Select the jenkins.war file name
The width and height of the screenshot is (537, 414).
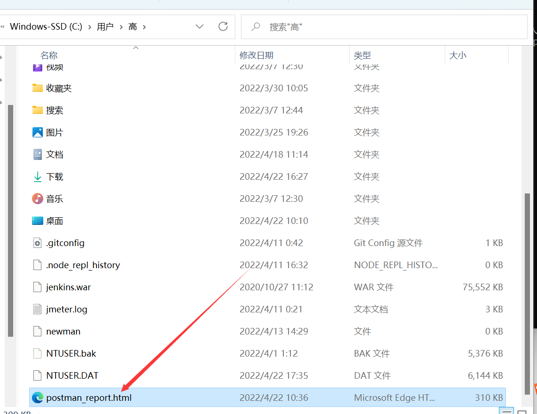coord(69,287)
